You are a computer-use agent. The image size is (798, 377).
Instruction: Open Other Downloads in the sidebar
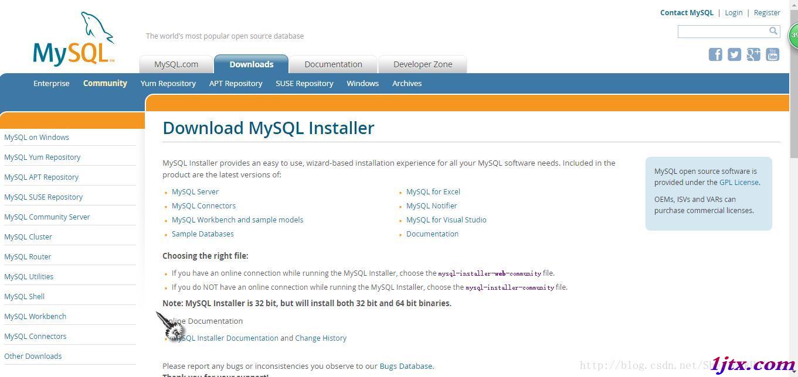pos(33,356)
